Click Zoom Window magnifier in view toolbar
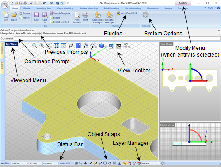Viewport: 221px width, 167px height. click(x=50, y=46)
